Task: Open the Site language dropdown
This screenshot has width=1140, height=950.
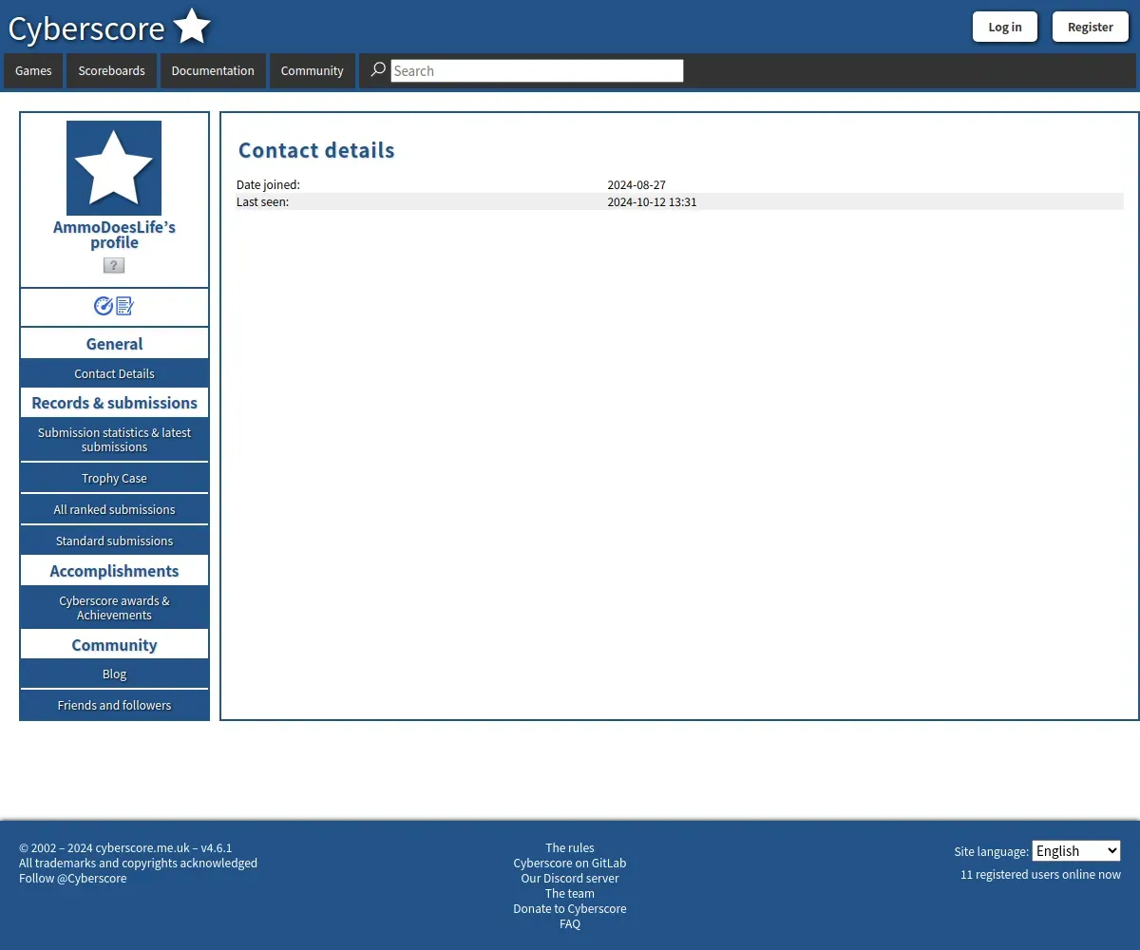Action: coord(1076,851)
